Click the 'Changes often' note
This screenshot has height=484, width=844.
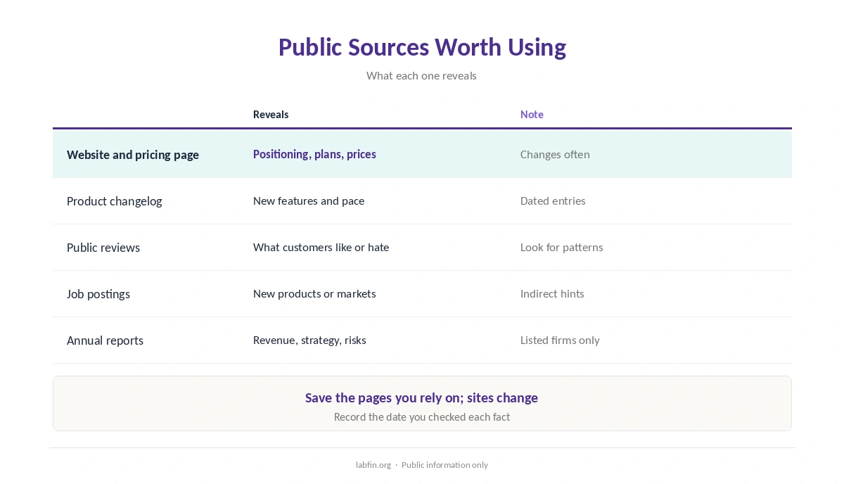(555, 154)
